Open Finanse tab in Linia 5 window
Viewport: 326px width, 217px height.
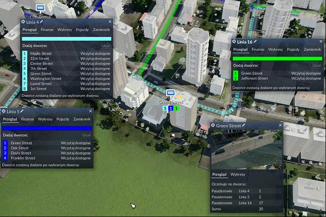click(28, 119)
